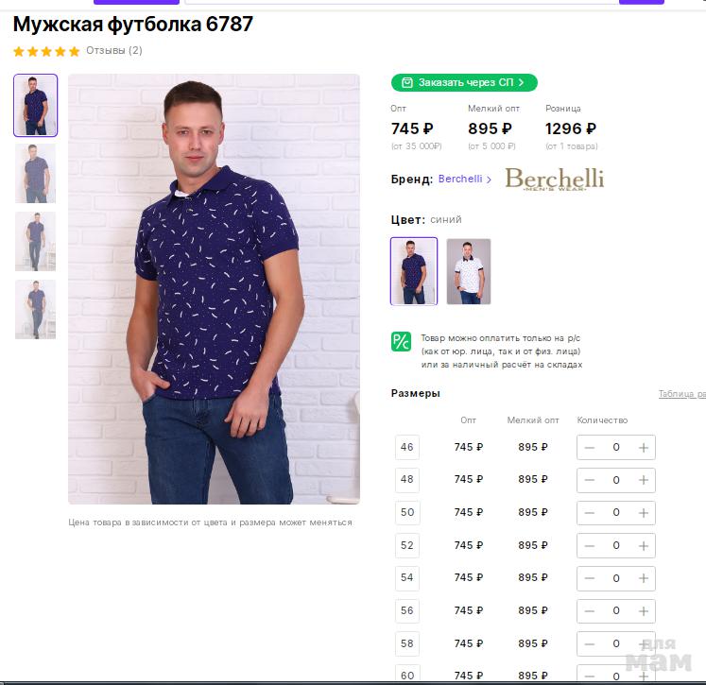706x685 pixels.
Task: Open the Berchelli brand link
Action: coord(464,179)
